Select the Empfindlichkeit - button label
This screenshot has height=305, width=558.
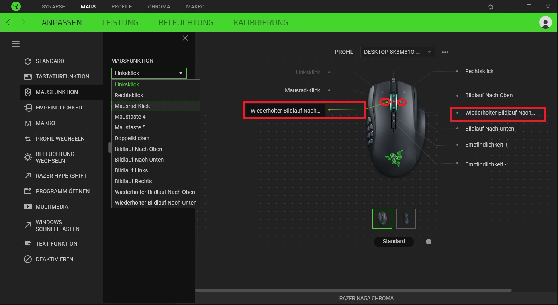[486, 164]
